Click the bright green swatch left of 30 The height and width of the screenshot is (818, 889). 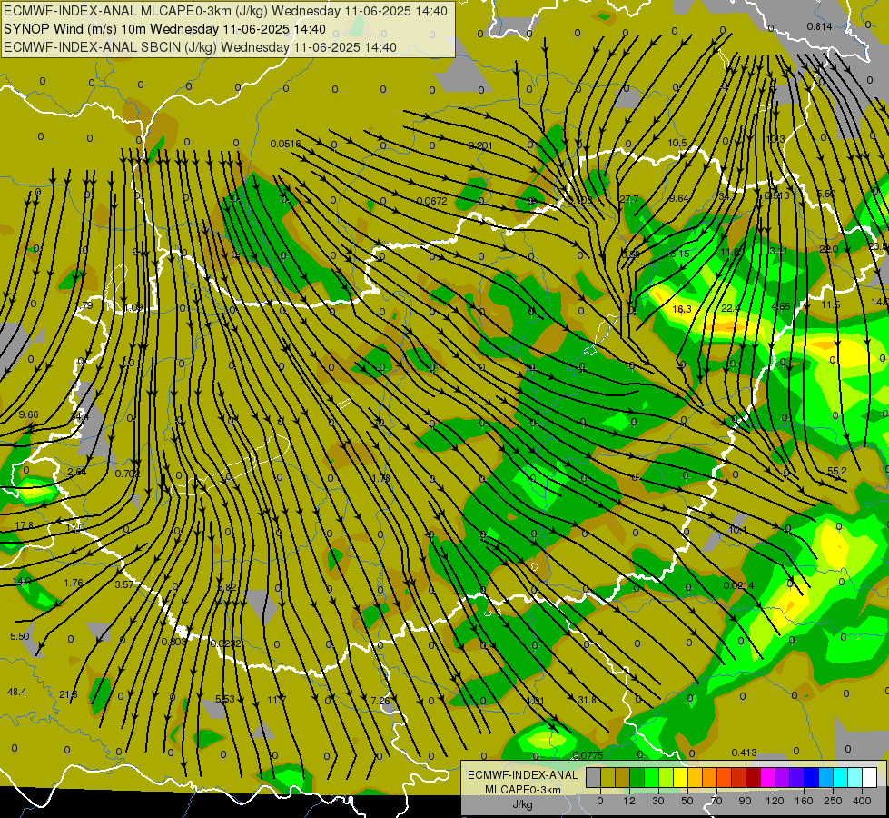(x=651, y=777)
